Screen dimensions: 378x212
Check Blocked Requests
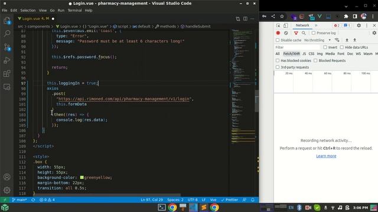(x=315, y=61)
